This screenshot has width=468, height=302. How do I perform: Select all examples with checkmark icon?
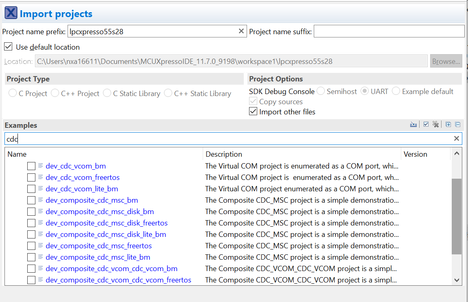426,124
